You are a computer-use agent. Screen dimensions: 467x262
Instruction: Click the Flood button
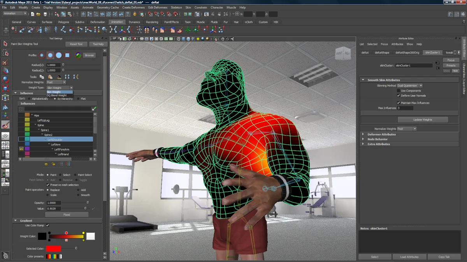click(x=67, y=215)
